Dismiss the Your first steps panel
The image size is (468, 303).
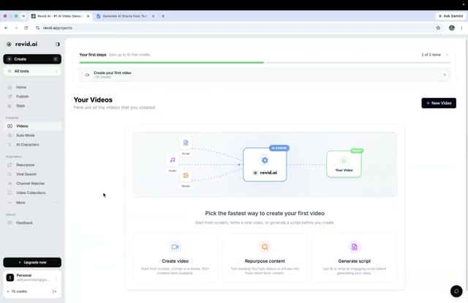tap(447, 55)
